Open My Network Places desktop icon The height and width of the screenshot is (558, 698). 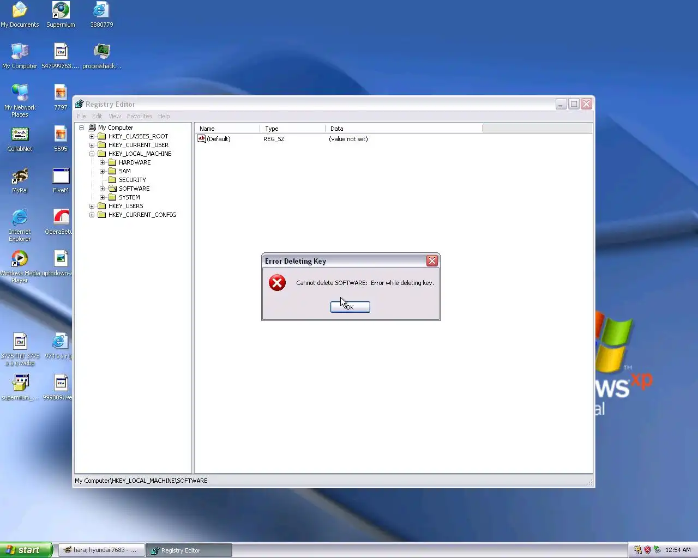[20, 101]
